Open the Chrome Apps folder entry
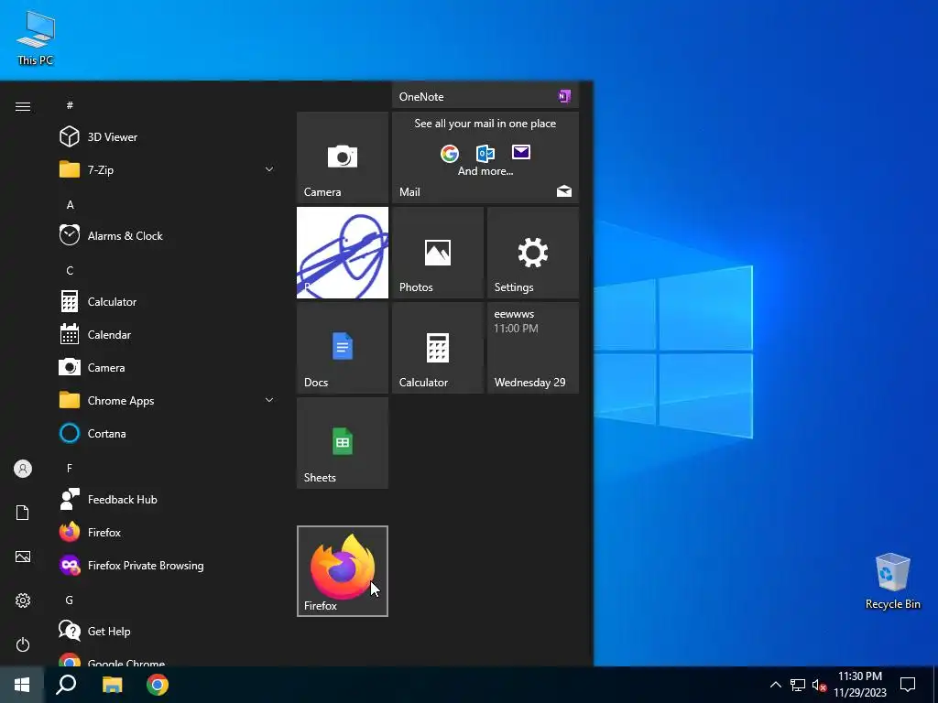 (168, 400)
